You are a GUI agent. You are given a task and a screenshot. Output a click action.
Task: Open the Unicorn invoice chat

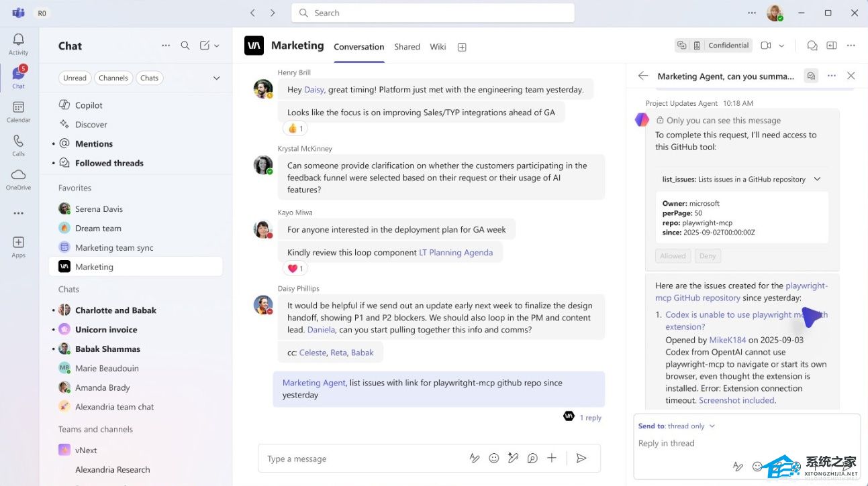(136, 330)
